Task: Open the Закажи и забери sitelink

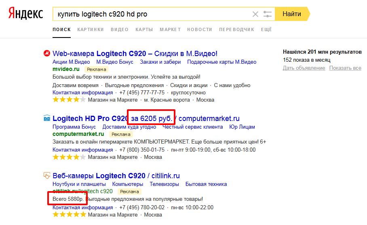Action: click(160, 62)
